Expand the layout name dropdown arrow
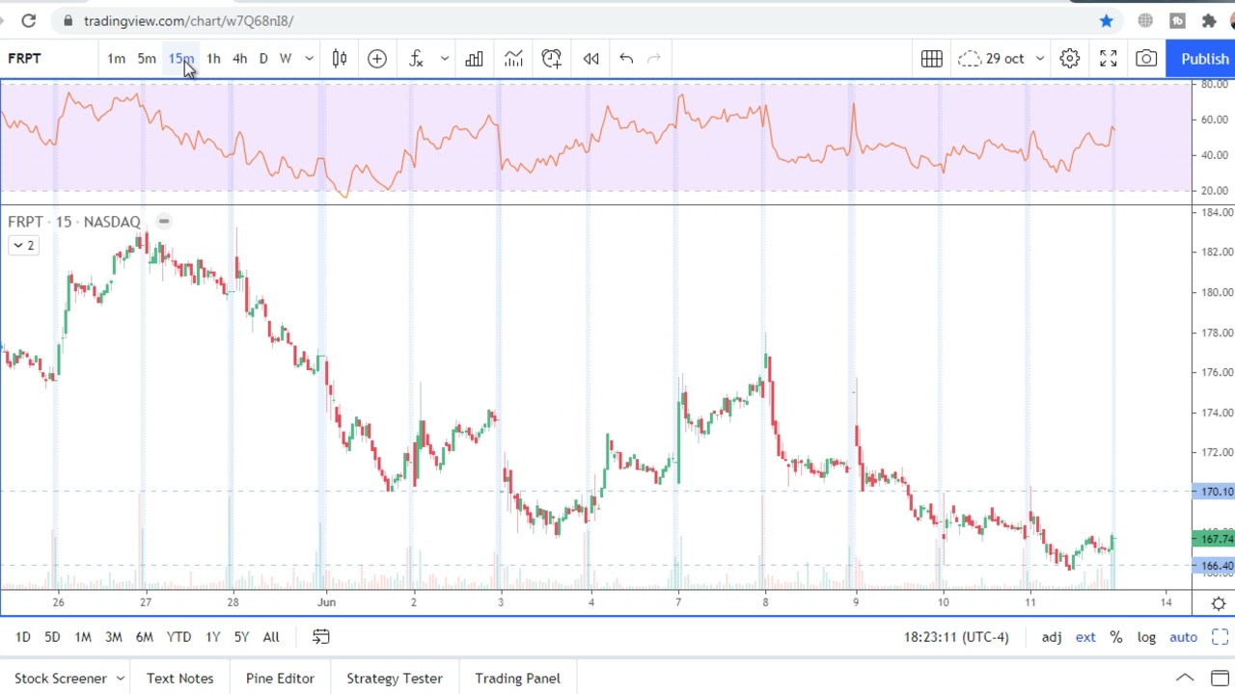This screenshot has height=694, width=1235. pos(1039,59)
